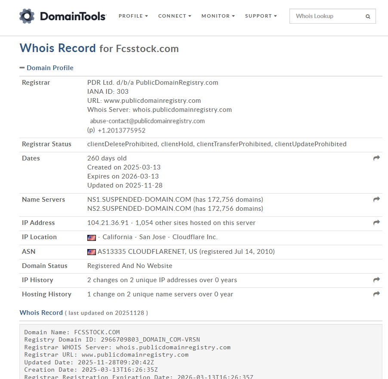Click the DomainTools gear logo
The image size is (388, 379).
(27, 16)
